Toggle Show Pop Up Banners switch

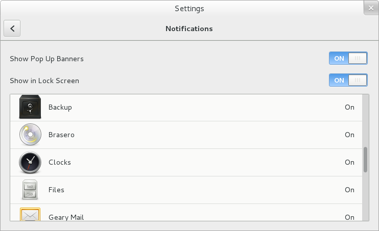click(348, 59)
